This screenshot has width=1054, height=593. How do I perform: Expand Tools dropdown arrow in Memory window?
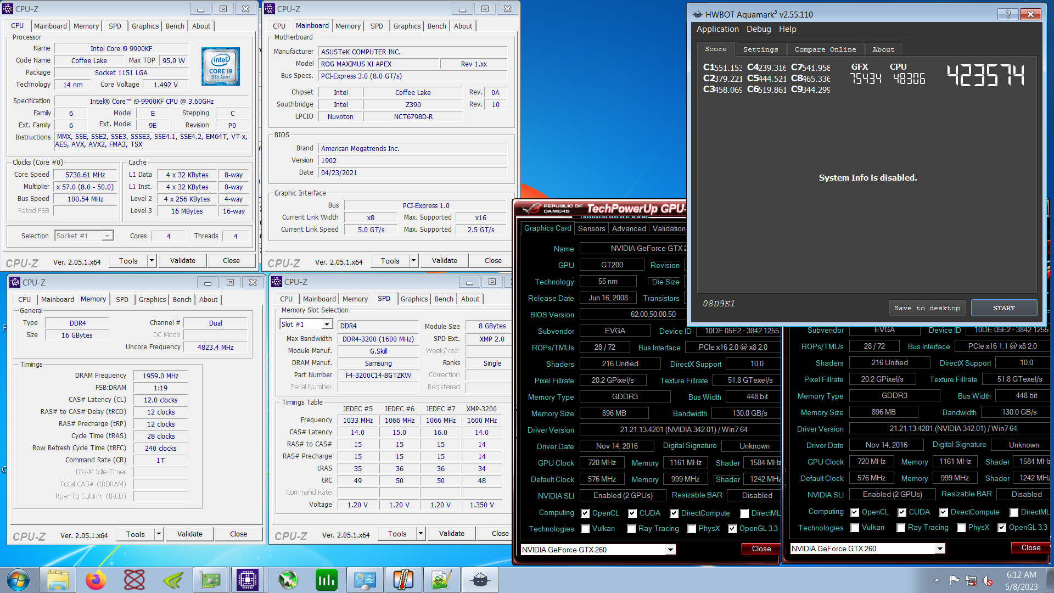(x=159, y=534)
